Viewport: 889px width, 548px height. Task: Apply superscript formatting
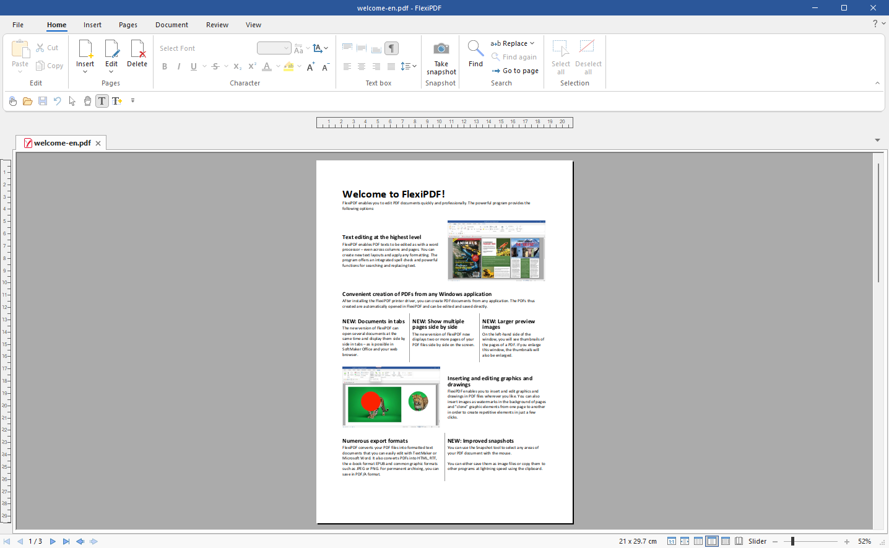pos(252,66)
